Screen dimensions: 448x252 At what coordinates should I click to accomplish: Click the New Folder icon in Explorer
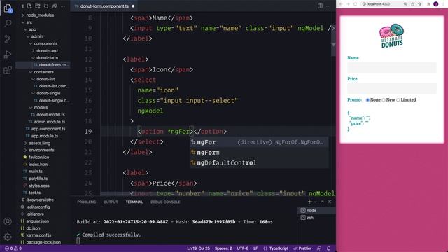[x=37, y=6]
